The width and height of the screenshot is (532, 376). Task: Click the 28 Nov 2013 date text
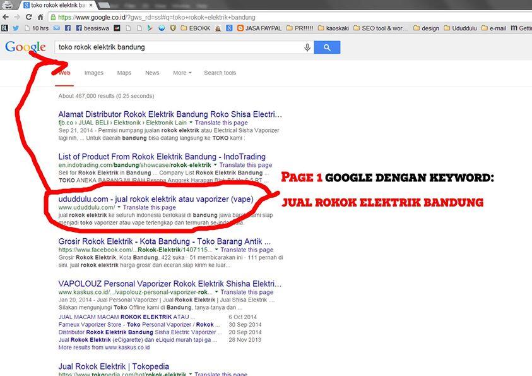[245, 339]
